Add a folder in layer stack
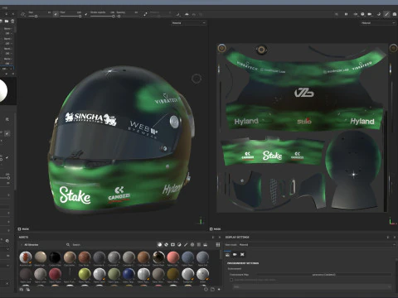The image size is (398, 298). click(7, 22)
